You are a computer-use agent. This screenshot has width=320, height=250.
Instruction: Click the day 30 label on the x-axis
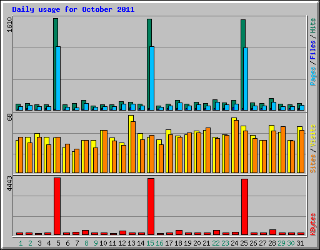point(291,243)
